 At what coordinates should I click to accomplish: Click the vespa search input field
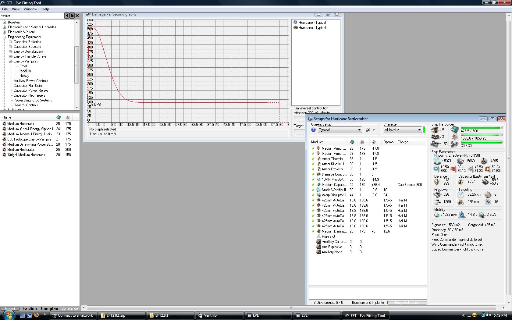click(x=32, y=16)
